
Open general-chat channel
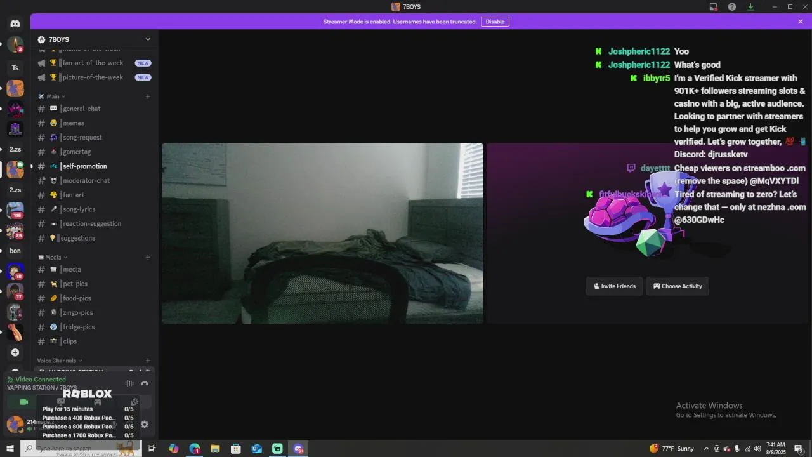click(94, 109)
